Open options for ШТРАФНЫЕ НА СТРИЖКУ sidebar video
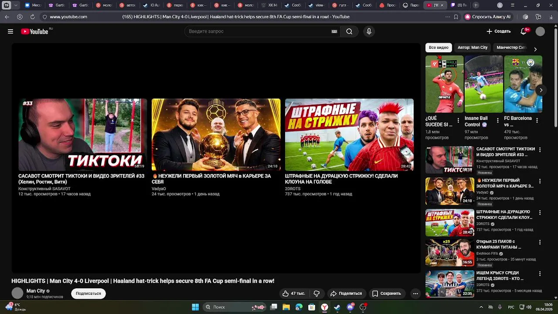This screenshot has height=314, width=558. click(540, 212)
